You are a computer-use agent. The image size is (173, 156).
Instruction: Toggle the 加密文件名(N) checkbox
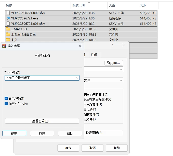(6, 104)
